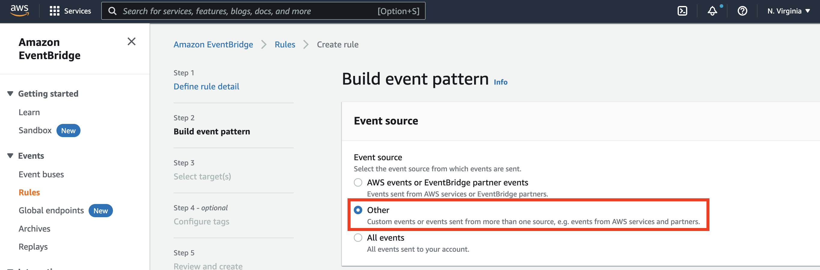Click the Amazon EventBridge sidebar title
This screenshot has height=270, width=820.
pos(50,49)
